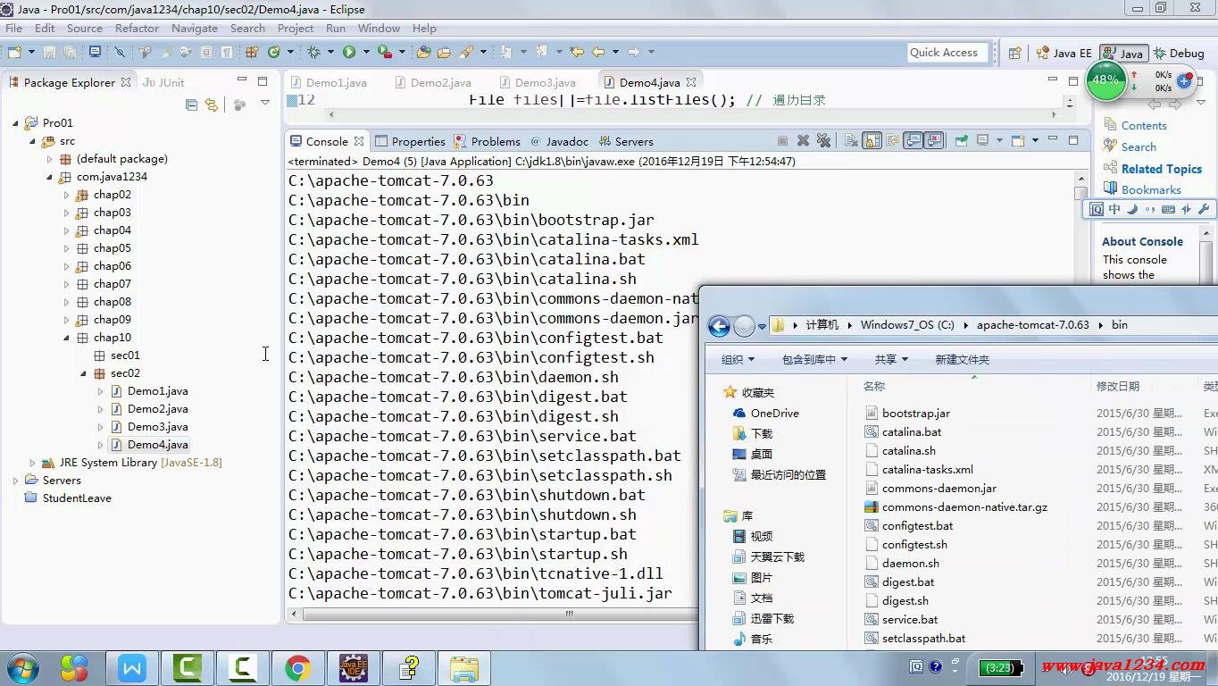This screenshot has height=686, width=1218.
Task: Open the 组织 dropdown in Explorer window
Action: pyautogui.click(x=738, y=359)
